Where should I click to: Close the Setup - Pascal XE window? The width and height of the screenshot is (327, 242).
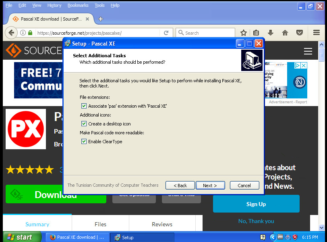259,44
